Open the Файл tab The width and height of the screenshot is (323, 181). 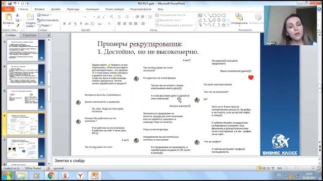8,9
